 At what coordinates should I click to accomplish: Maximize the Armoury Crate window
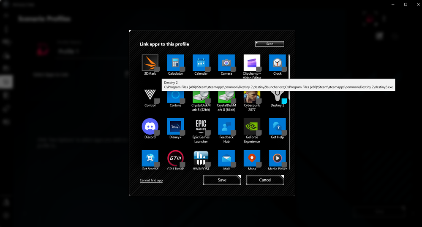(x=406, y=4)
